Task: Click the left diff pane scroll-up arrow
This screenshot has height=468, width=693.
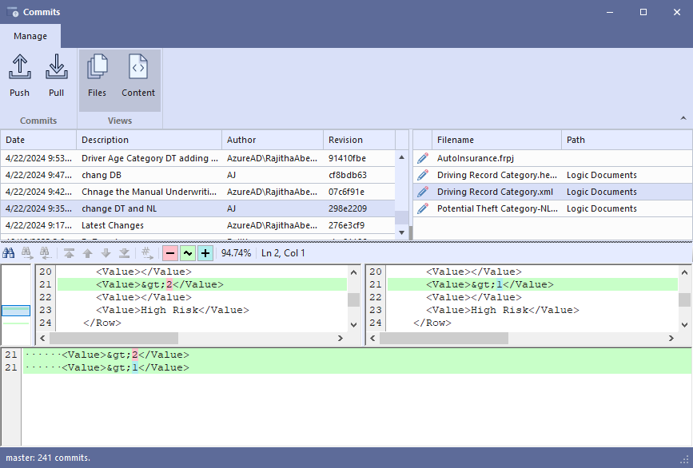Action: (x=353, y=272)
